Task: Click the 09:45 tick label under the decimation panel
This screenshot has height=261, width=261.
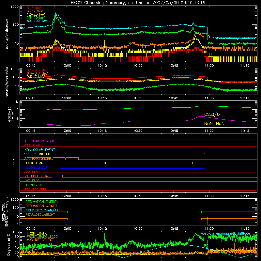Action: point(31,229)
